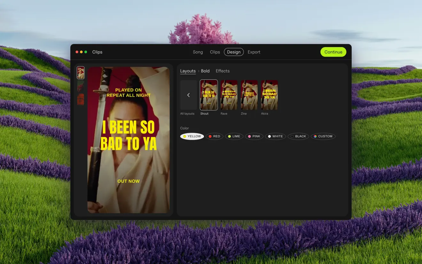Screen dimensions: 422x264
Task: Select the third clip thumbnail in sidebar
Action: pos(81,100)
